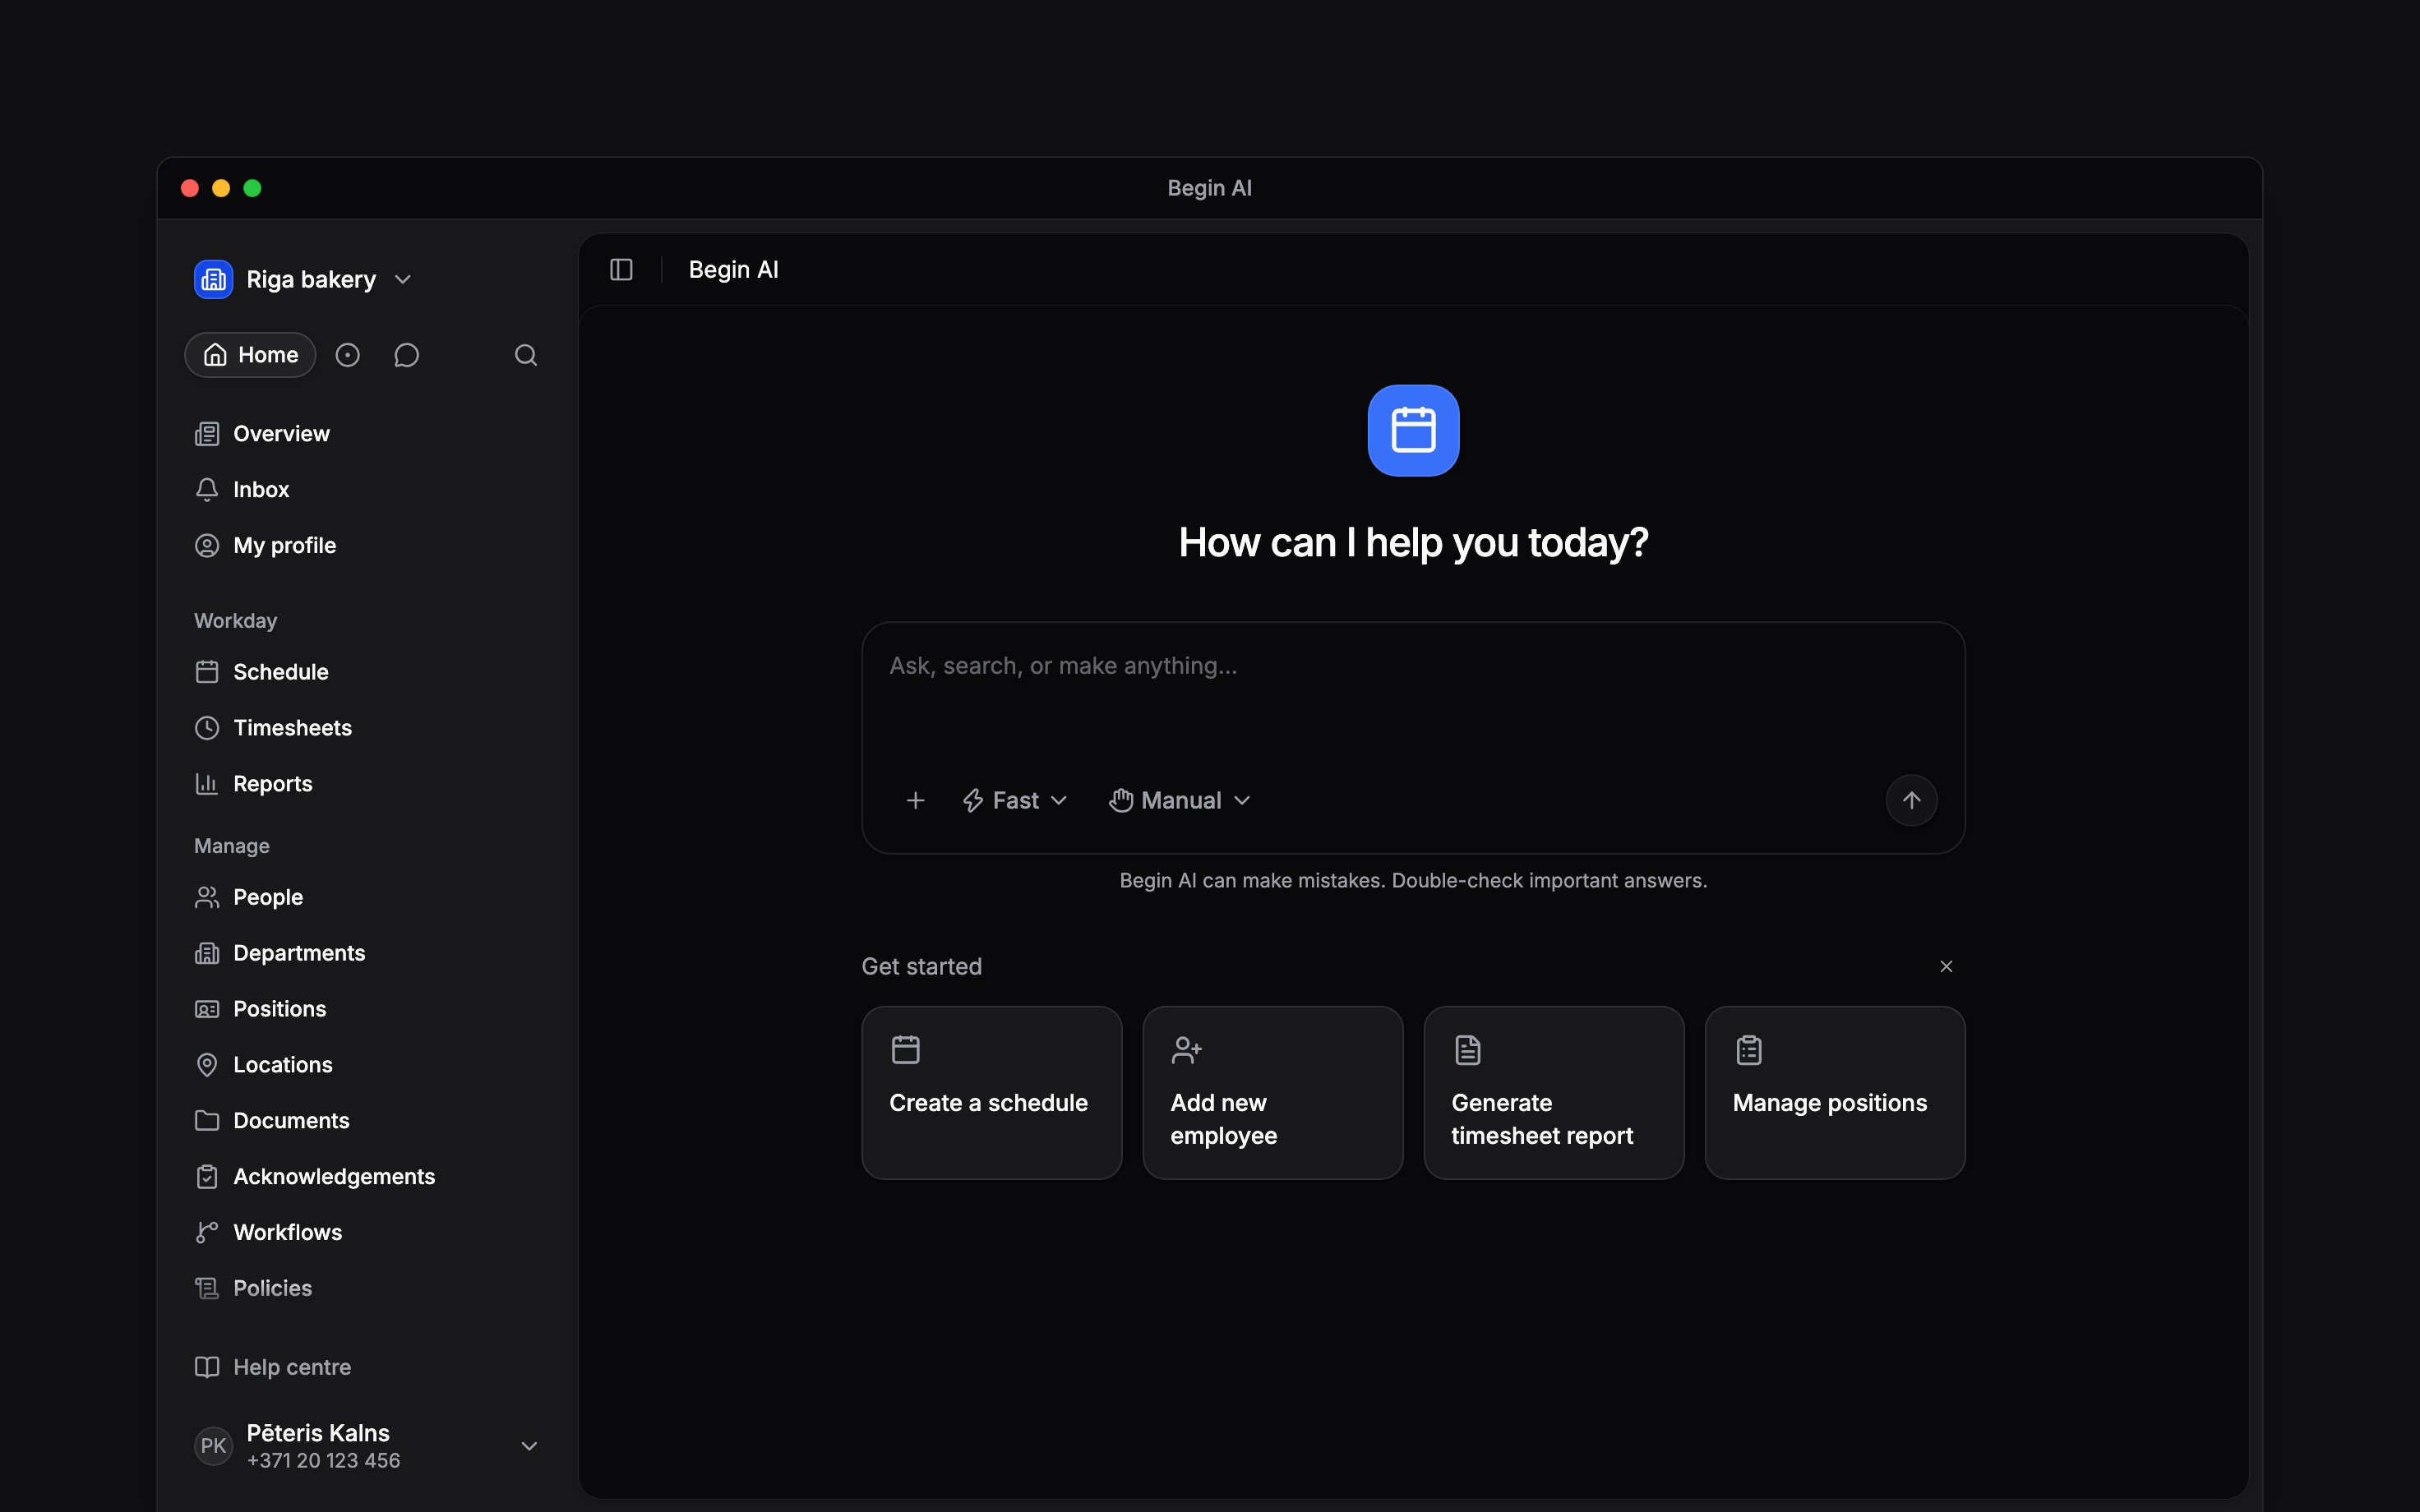Select the Home tab
The height and width of the screenshot is (1512, 2420).
250,355
